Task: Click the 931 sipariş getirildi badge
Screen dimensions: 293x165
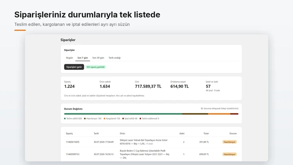Action: 96,67
